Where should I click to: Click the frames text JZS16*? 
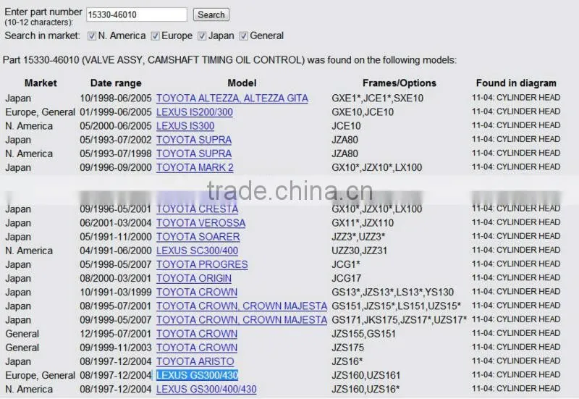click(x=347, y=361)
